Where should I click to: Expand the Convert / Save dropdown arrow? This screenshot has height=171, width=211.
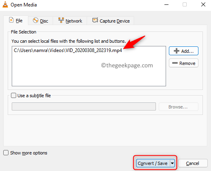pyautogui.click(x=172, y=163)
